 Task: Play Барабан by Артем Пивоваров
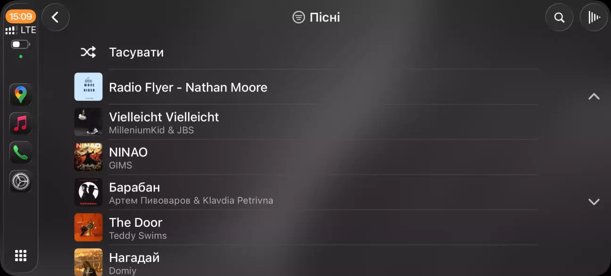pos(306,192)
